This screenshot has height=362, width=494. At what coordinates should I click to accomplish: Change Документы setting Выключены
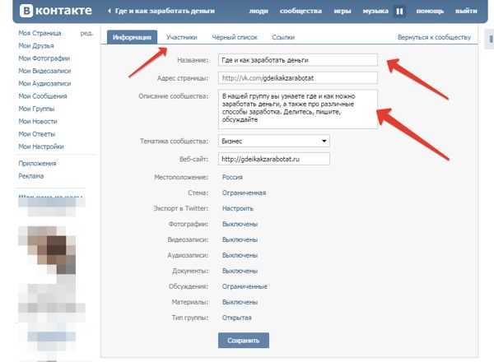tap(240, 271)
